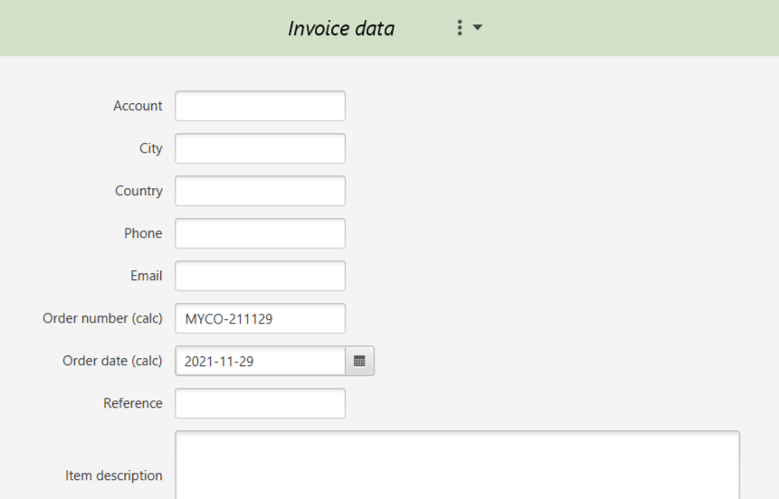Open the calendar picker for Order date

pyautogui.click(x=359, y=361)
